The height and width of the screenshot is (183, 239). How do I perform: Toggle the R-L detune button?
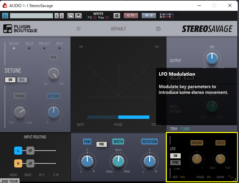(22, 80)
